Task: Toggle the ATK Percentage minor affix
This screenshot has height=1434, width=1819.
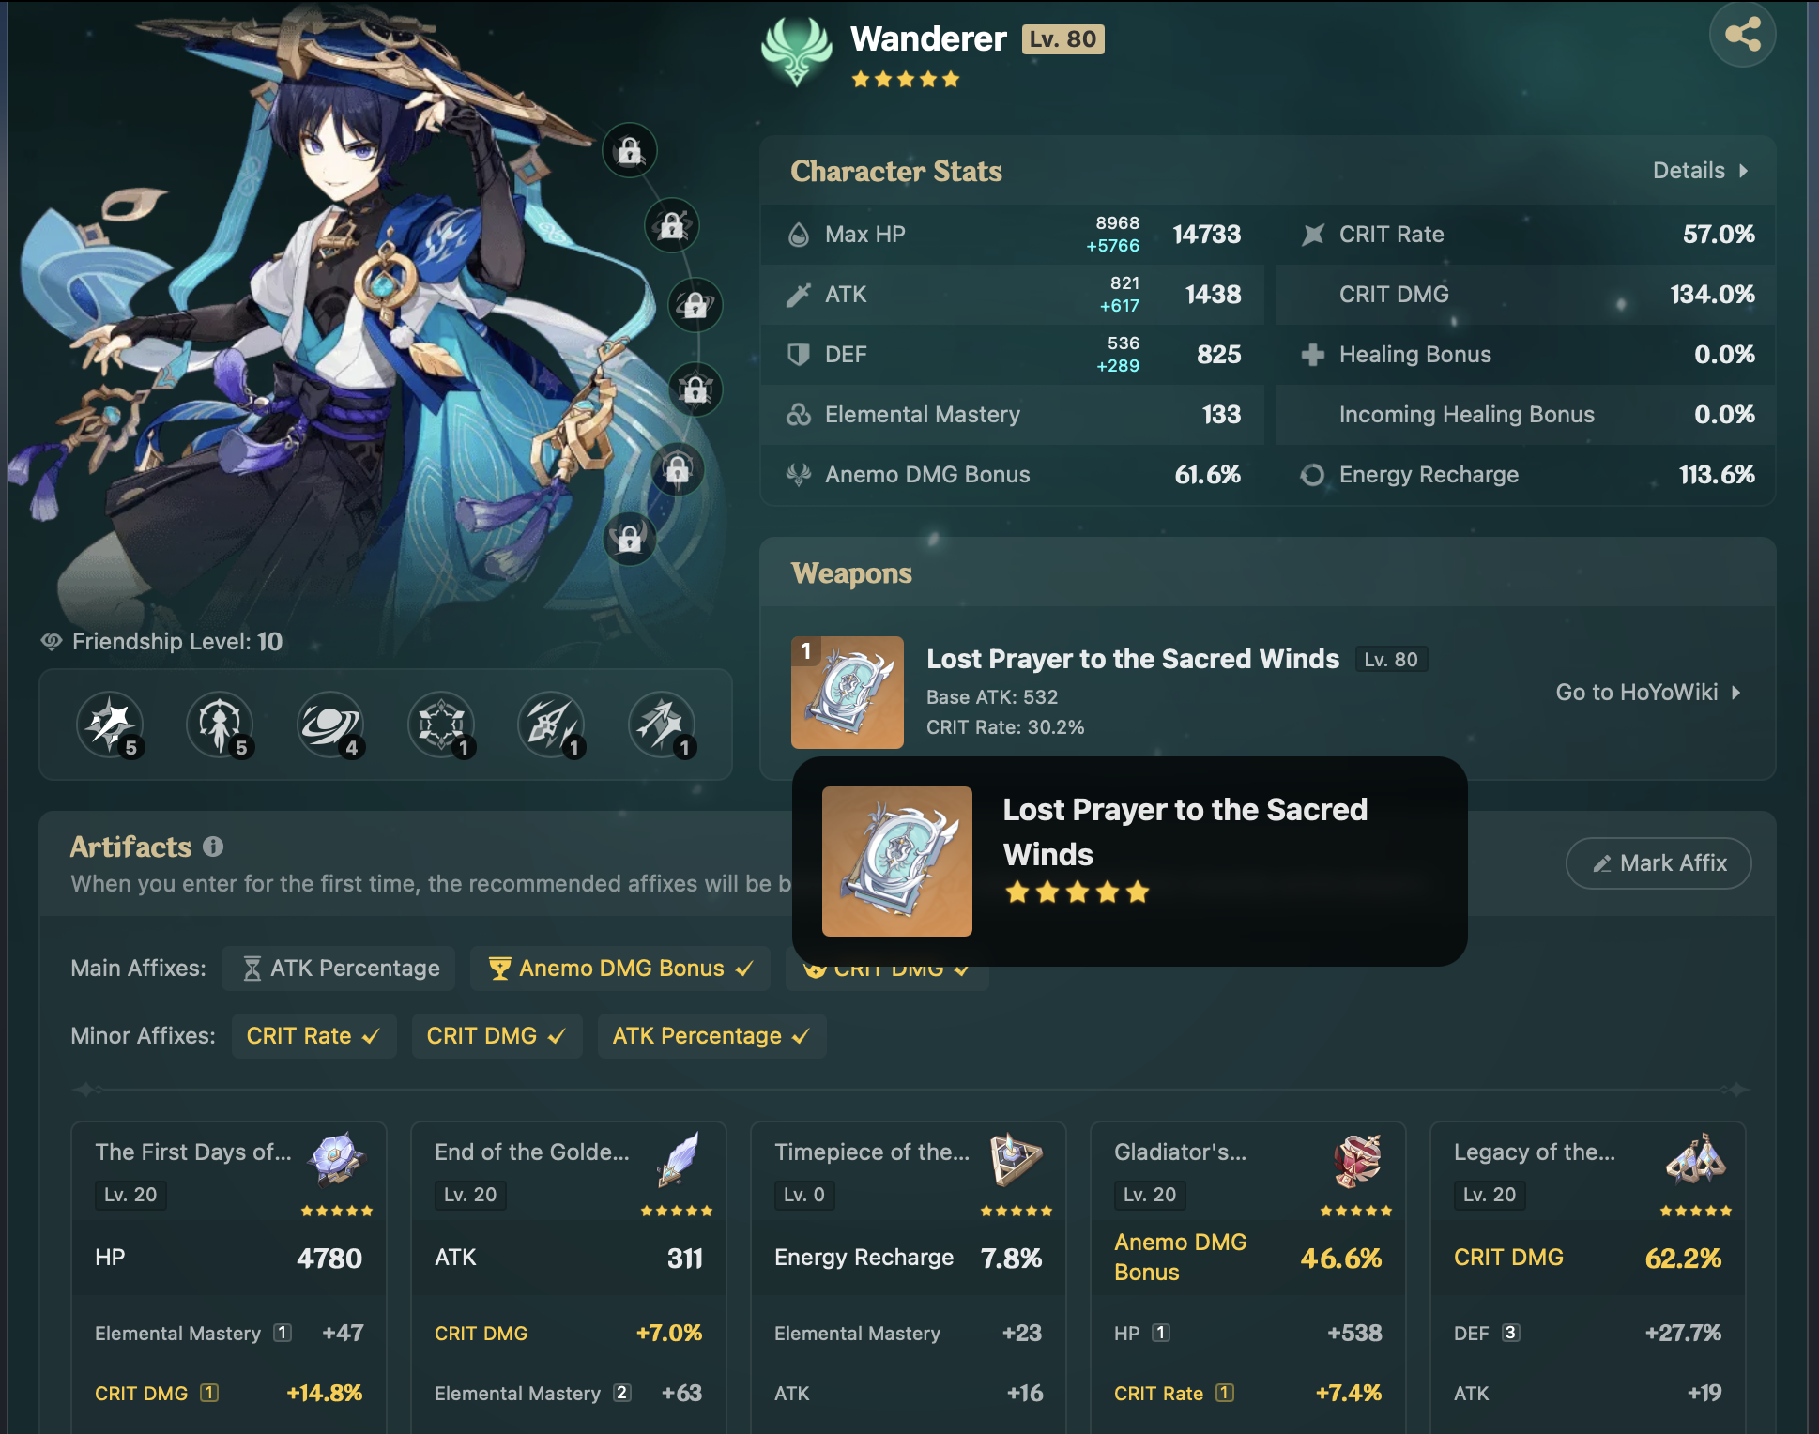Action: (711, 1036)
